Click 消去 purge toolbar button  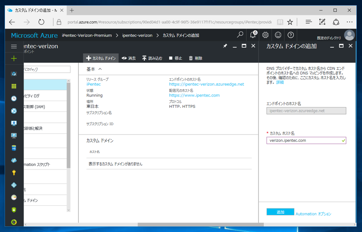129,58
